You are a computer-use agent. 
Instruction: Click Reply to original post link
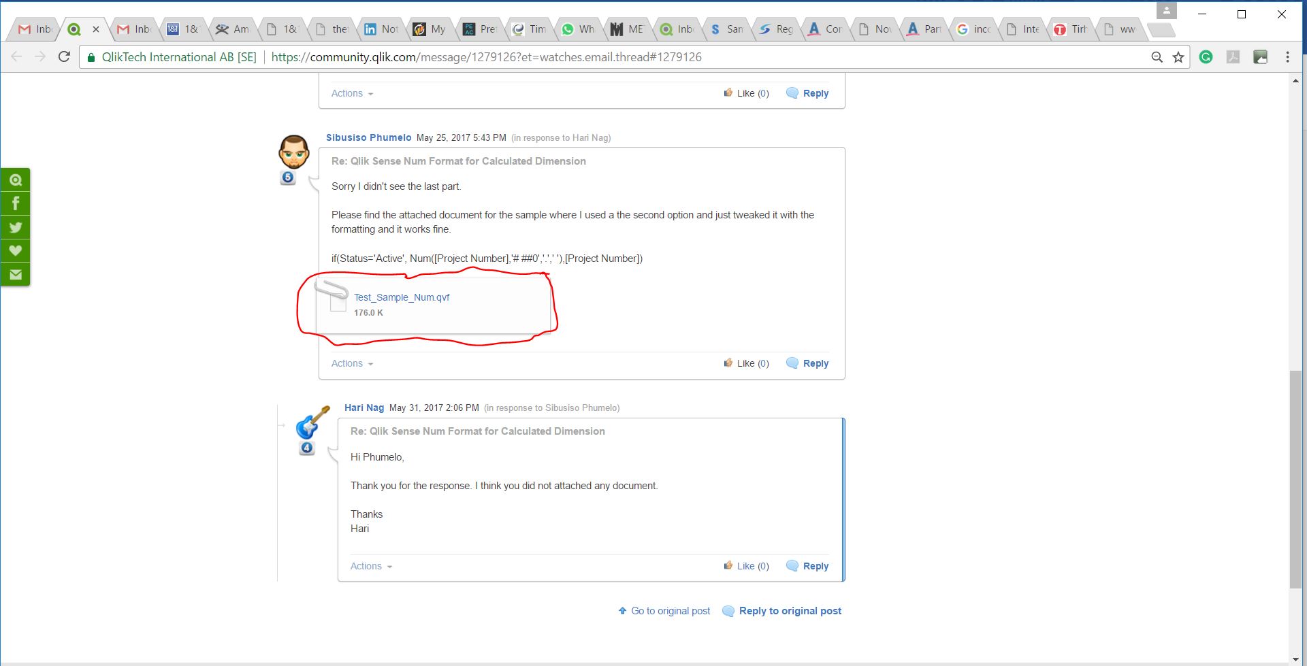click(x=790, y=611)
